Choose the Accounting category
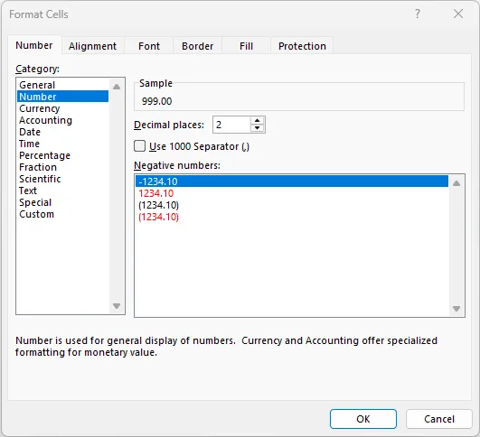This screenshot has width=480, height=437. 62,120
